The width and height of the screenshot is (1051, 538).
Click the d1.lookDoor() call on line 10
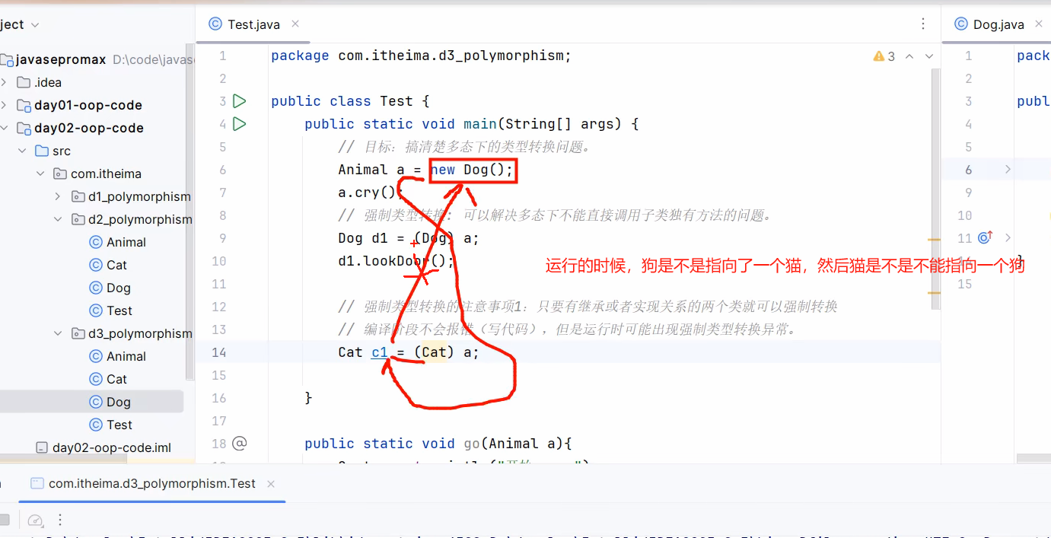(396, 261)
